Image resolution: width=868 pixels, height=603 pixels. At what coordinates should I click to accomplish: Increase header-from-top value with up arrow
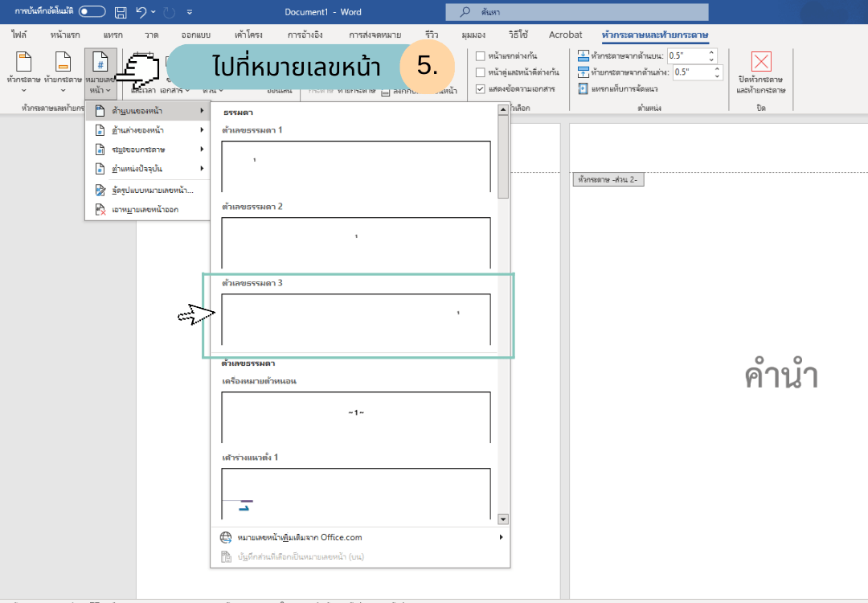(711, 52)
